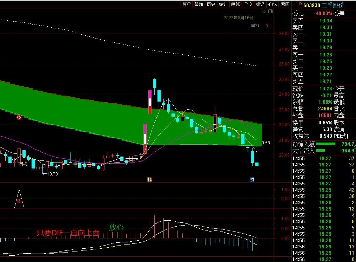
Task: Click the 18.78 low price label
Action: pyautogui.click(x=53, y=174)
